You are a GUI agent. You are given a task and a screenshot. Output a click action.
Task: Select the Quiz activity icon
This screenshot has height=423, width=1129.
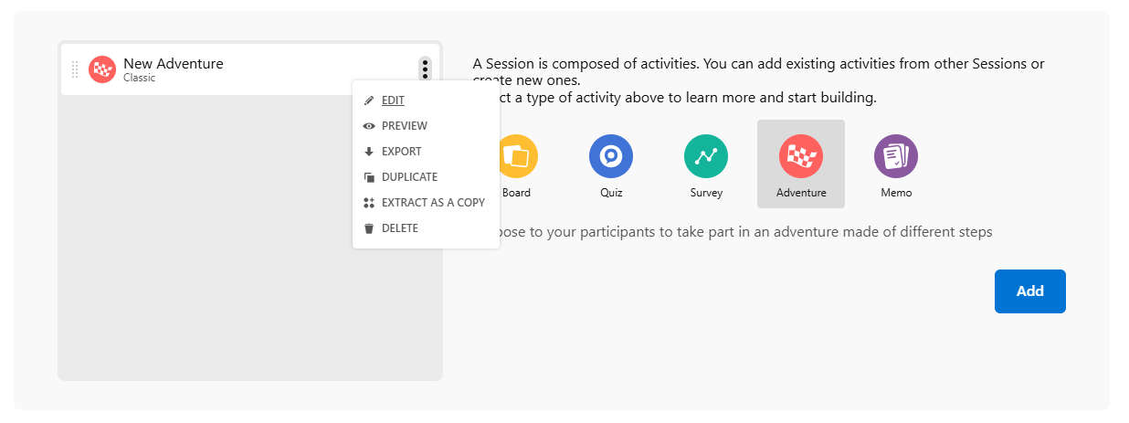click(x=611, y=156)
